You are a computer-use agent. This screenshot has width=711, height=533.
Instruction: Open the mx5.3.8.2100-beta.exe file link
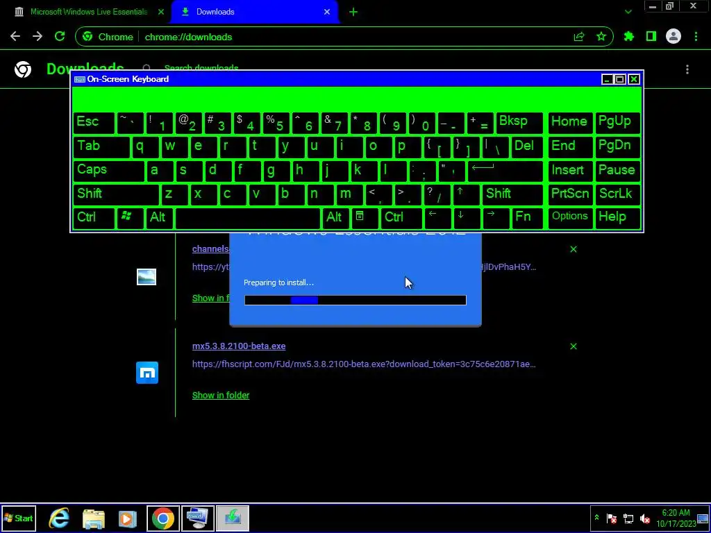point(239,346)
